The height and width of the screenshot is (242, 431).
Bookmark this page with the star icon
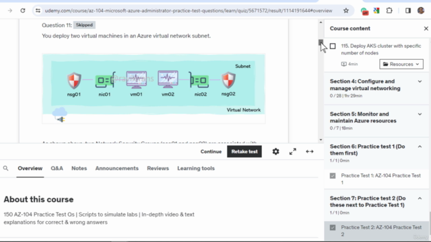point(345,11)
